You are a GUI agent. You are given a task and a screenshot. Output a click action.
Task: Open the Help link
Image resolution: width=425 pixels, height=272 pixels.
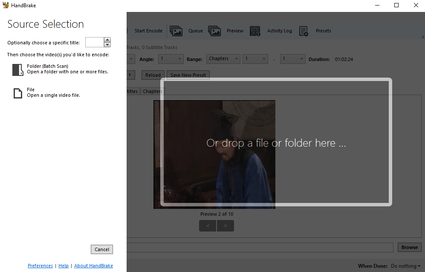click(x=64, y=266)
